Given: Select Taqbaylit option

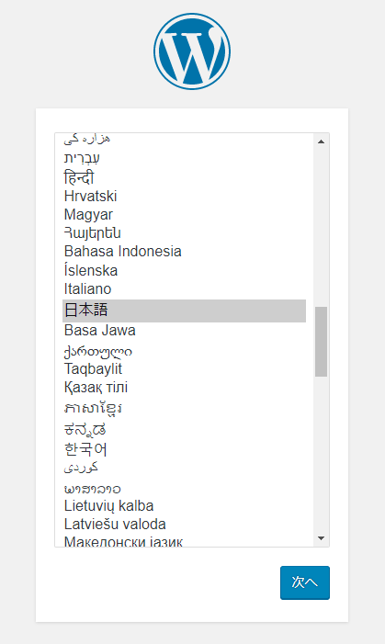Looking at the screenshot, I should click(x=184, y=368).
